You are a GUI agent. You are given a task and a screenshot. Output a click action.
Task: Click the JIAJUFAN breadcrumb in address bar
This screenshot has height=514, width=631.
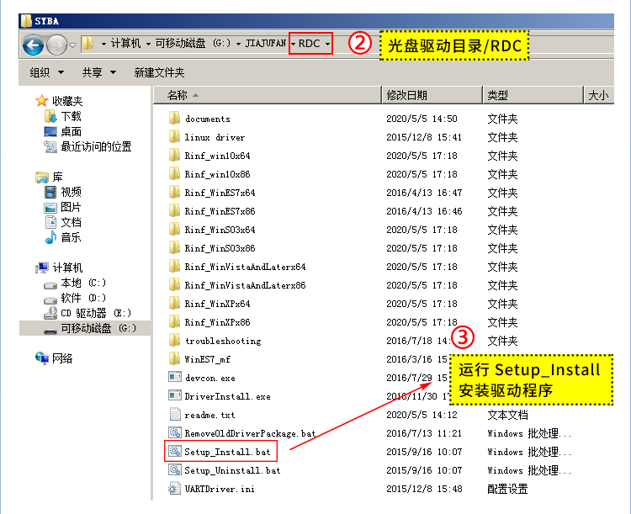coord(265,44)
